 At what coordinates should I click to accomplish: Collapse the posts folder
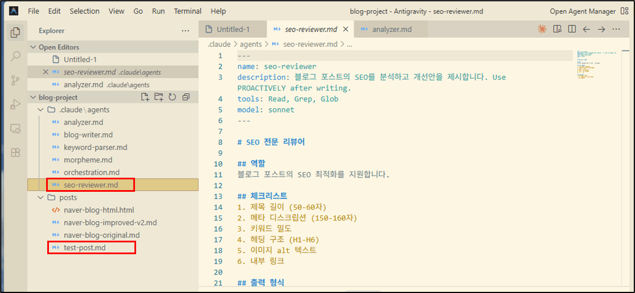click(x=40, y=197)
